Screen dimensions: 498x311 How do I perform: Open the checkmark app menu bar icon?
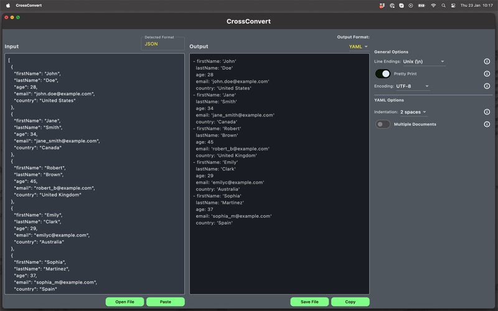click(402, 6)
